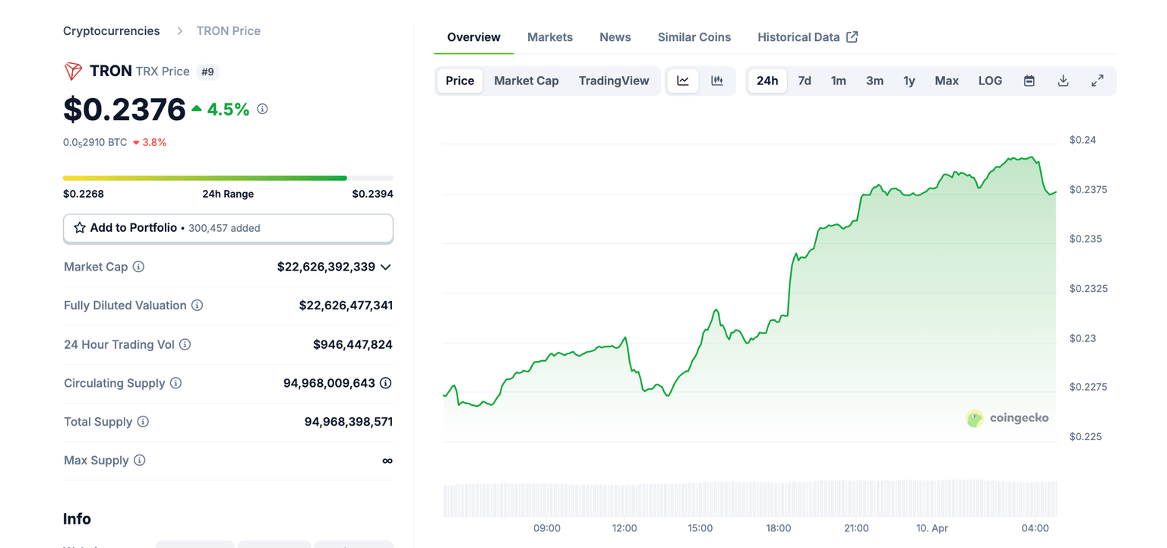Click the 24h Range progress bar
This screenshot has height=548, width=1167.
coord(228,177)
